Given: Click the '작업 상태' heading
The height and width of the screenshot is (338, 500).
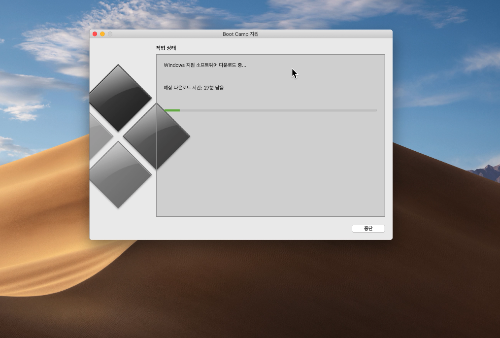Looking at the screenshot, I should coord(166,48).
